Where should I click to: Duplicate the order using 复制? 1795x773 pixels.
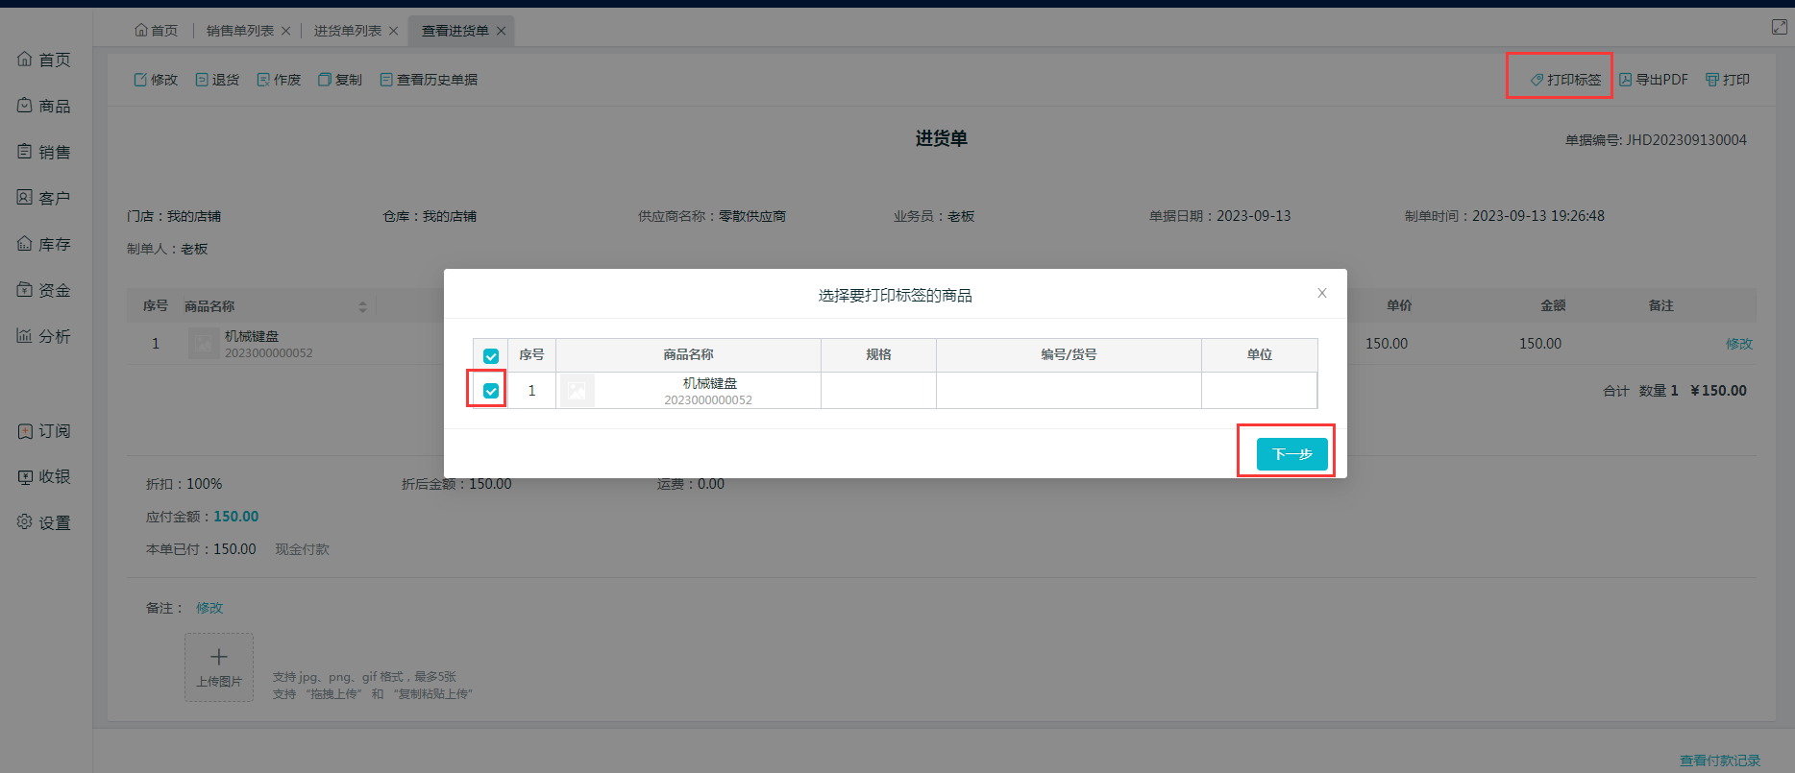coord(325,80)
